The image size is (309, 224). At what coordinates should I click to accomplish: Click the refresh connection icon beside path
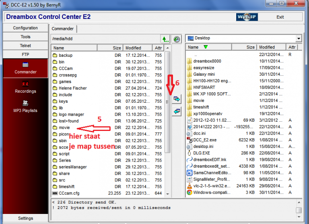point(176,39)
